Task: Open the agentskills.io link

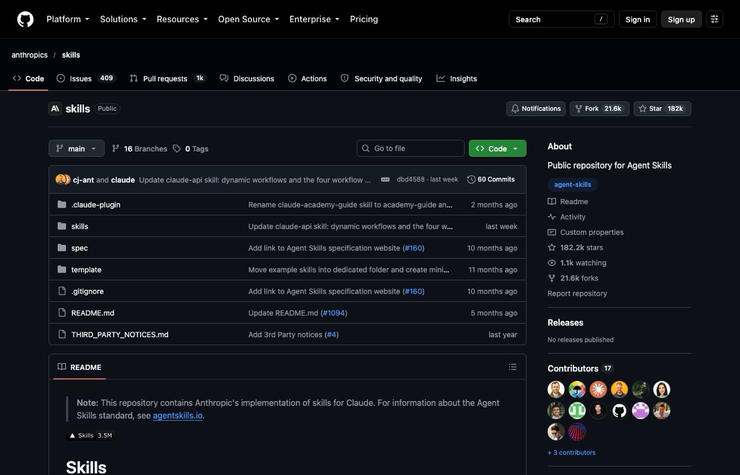Action: point(177,416)
